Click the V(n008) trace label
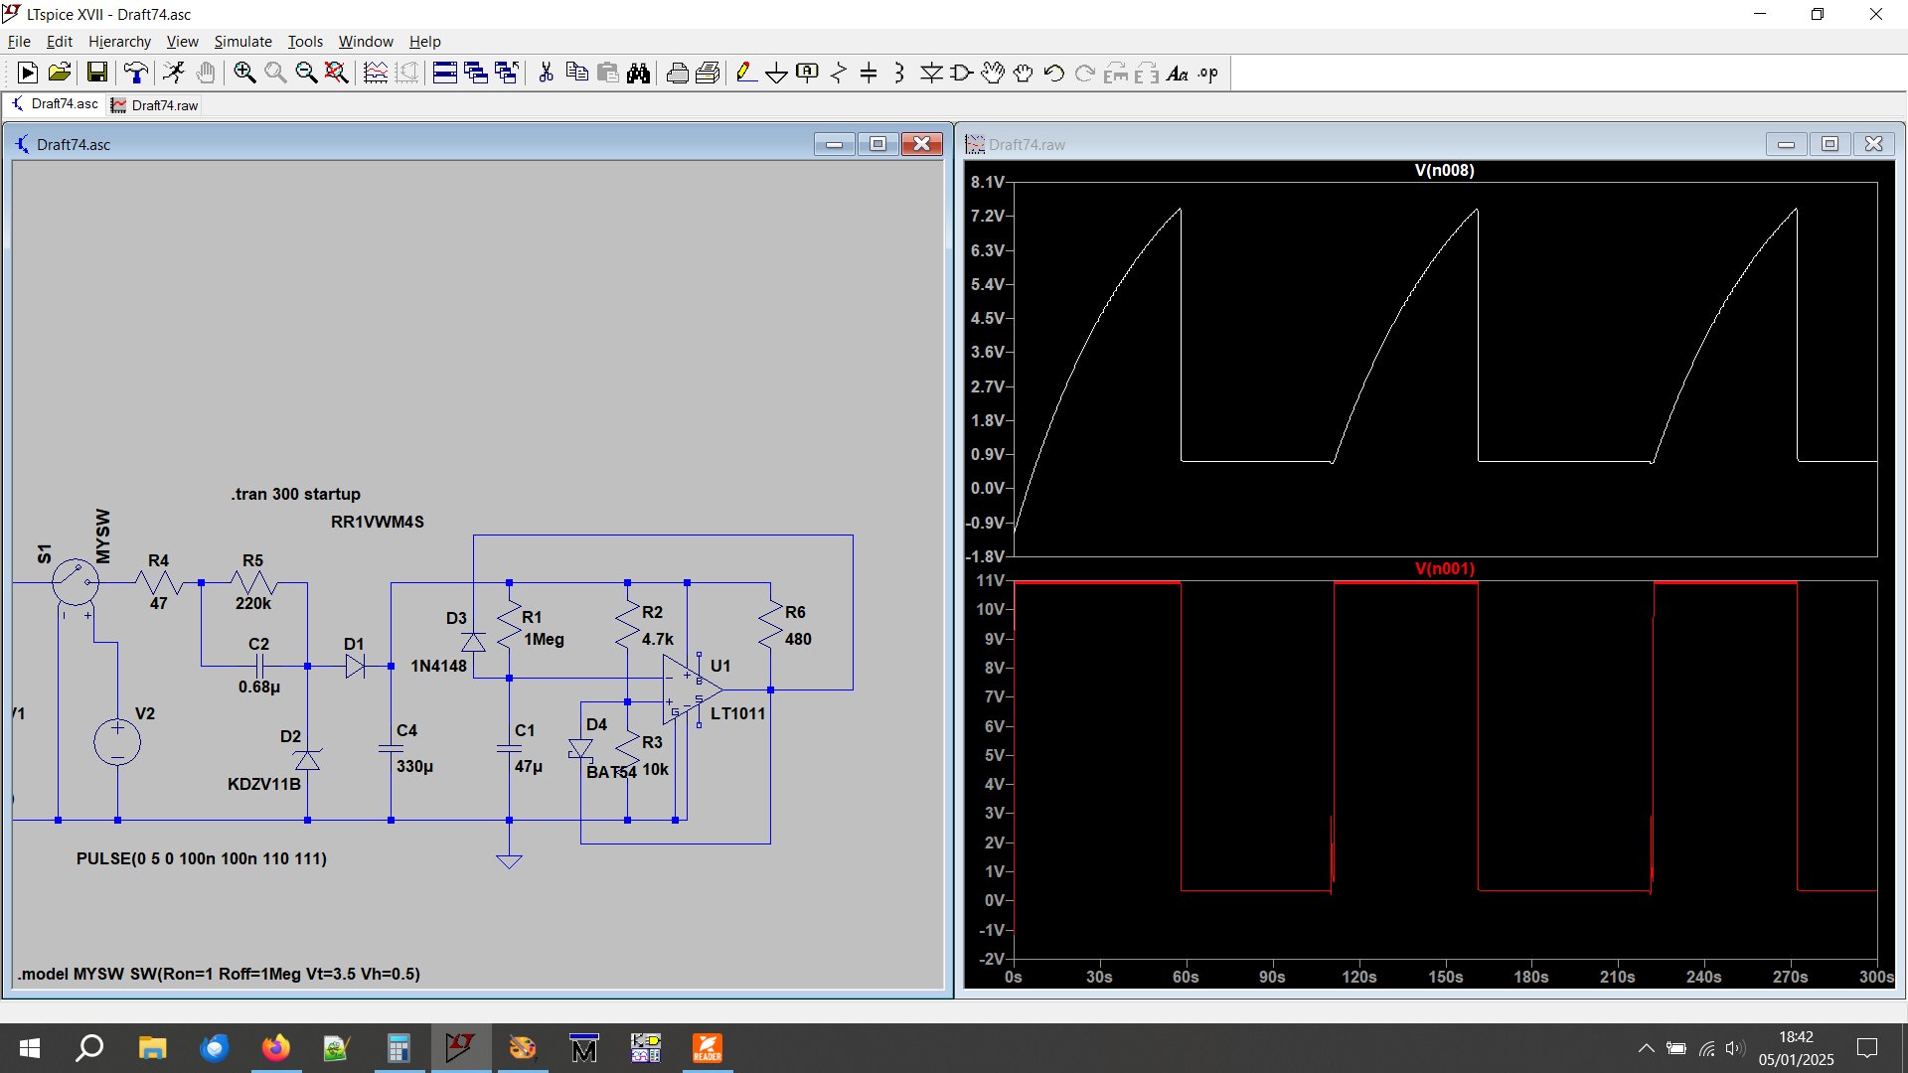 pyautogui.click(x=1444, y=170)
